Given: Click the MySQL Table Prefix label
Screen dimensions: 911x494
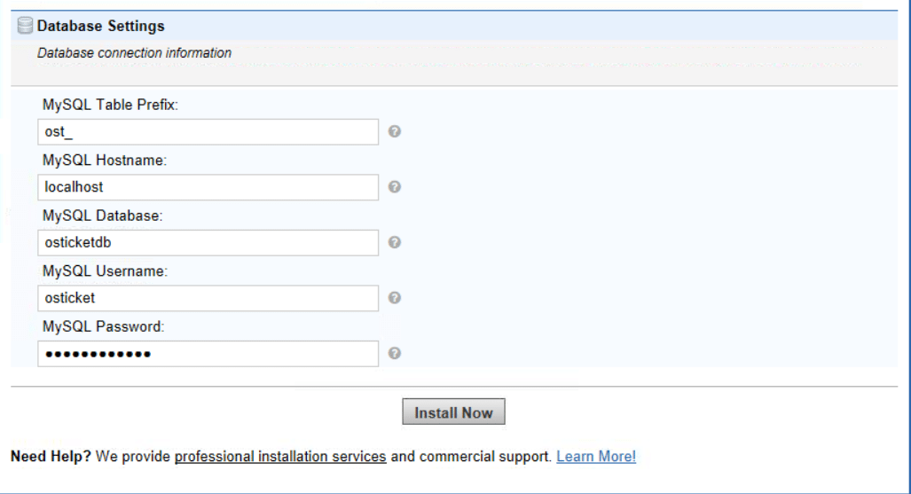Looking at the screenshot, I should 110,105.
